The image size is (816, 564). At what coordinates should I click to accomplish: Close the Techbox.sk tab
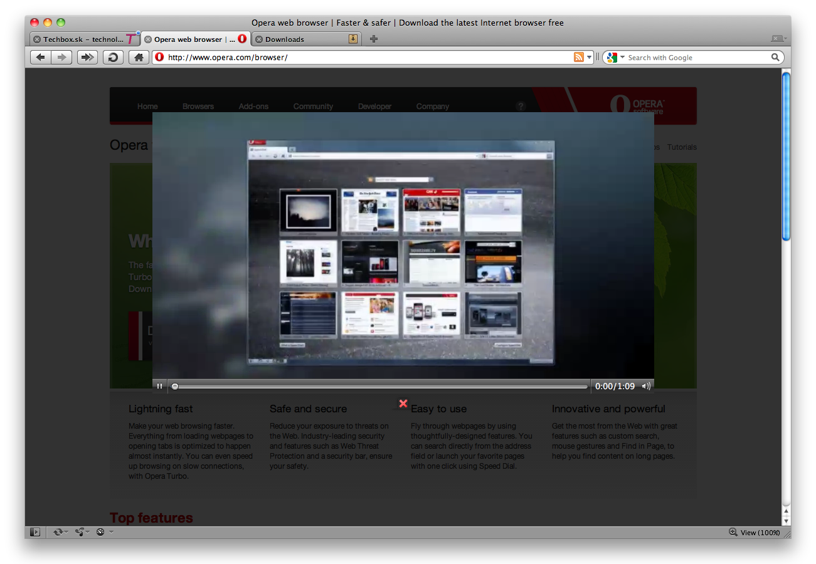(37, 39)
